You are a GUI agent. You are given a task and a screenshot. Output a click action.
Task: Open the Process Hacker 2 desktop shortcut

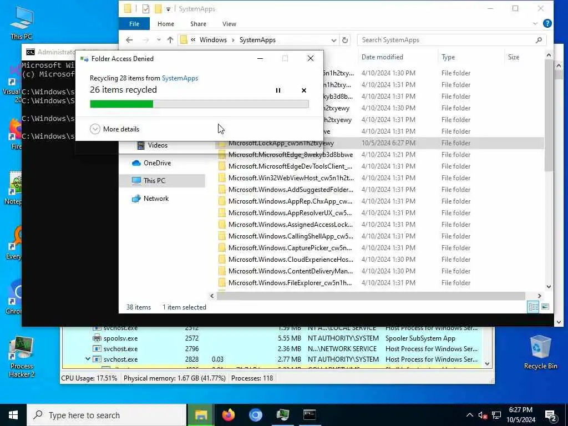22,357
